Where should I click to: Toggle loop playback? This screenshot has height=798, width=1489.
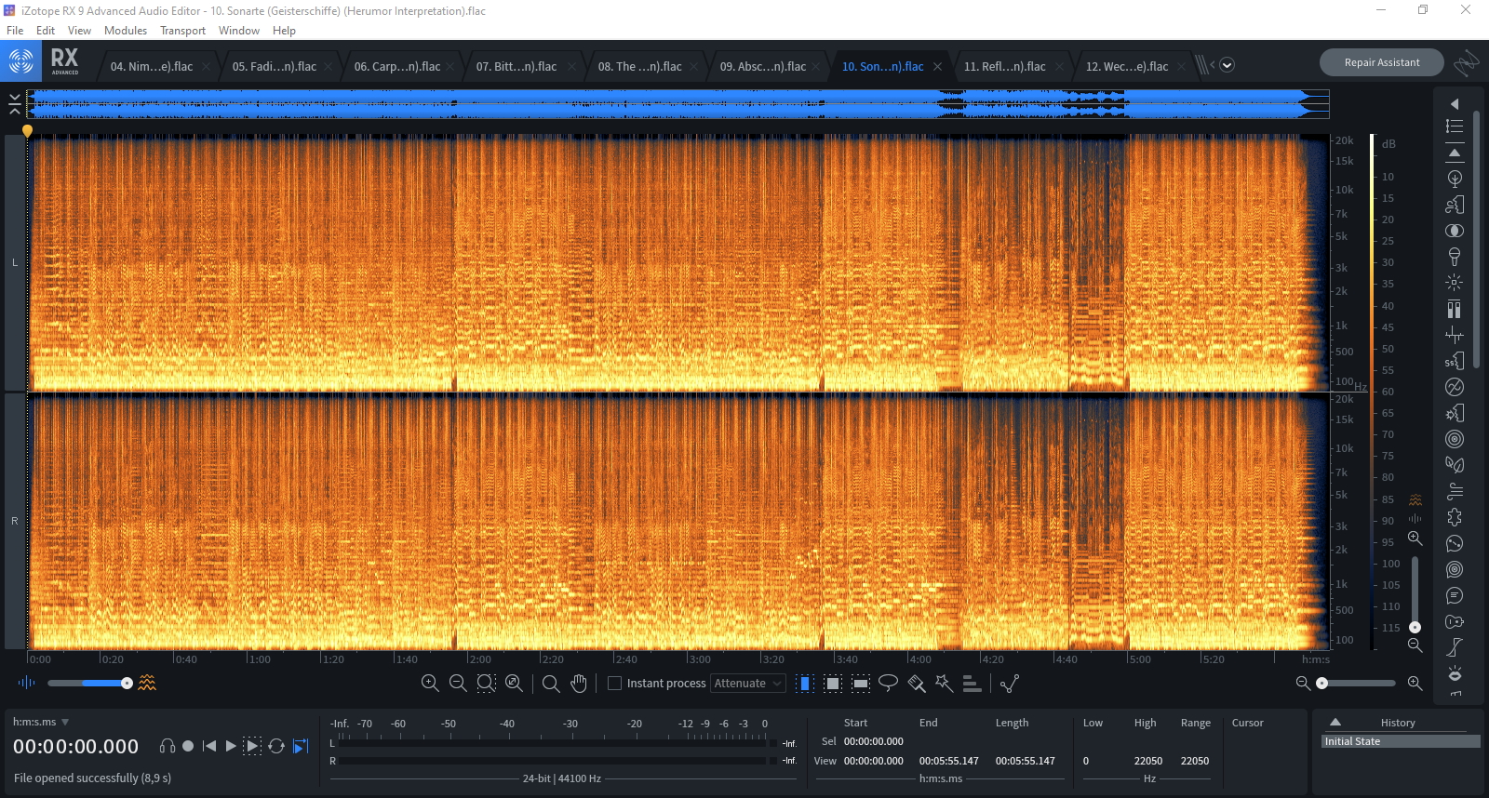[276, 746]
